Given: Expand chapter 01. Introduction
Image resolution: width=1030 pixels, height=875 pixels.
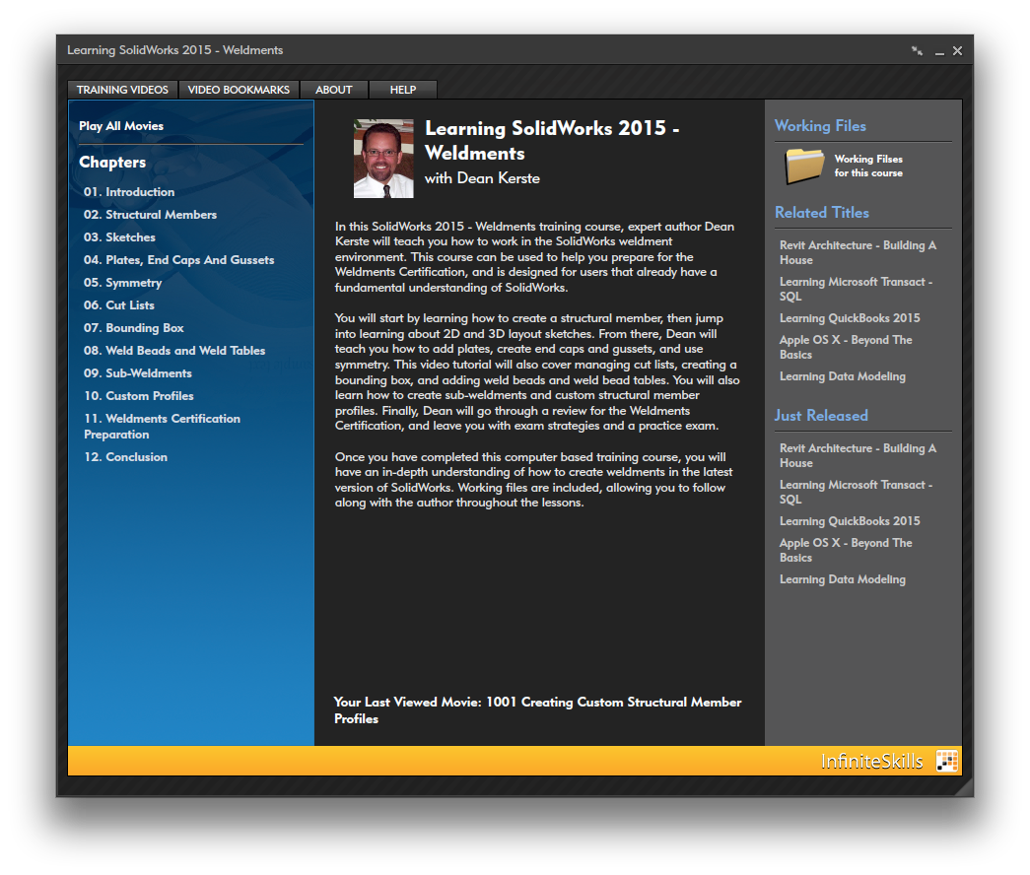Looking at the screenshot, I should click(x=129, y=192).
